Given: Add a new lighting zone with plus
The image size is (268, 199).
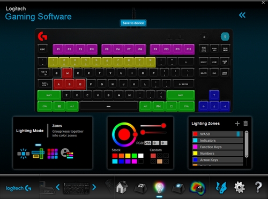Looking at the screenshot, I should point(237,124).
